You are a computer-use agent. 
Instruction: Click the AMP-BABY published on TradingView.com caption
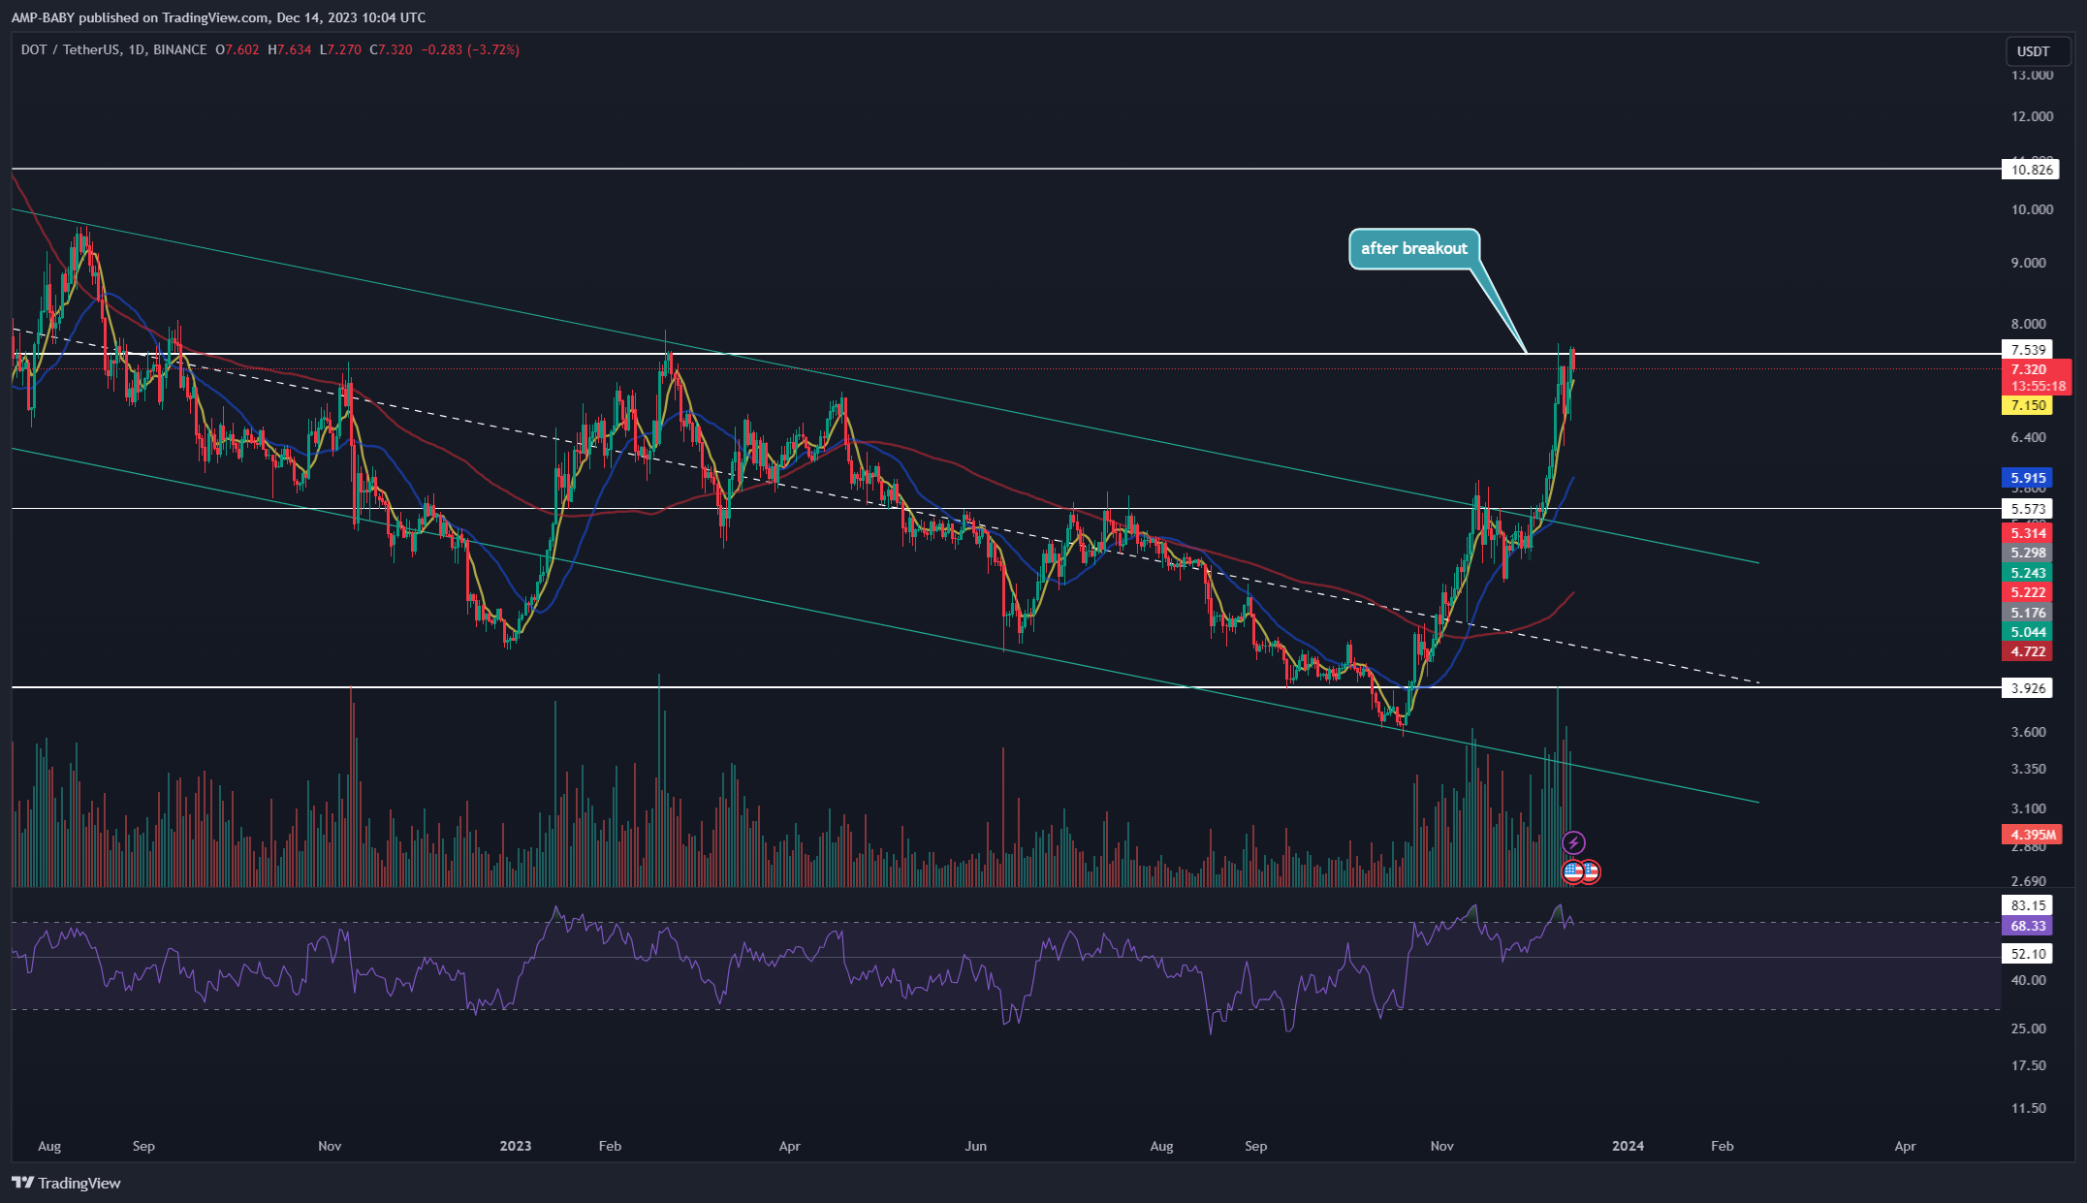(218, 17)
